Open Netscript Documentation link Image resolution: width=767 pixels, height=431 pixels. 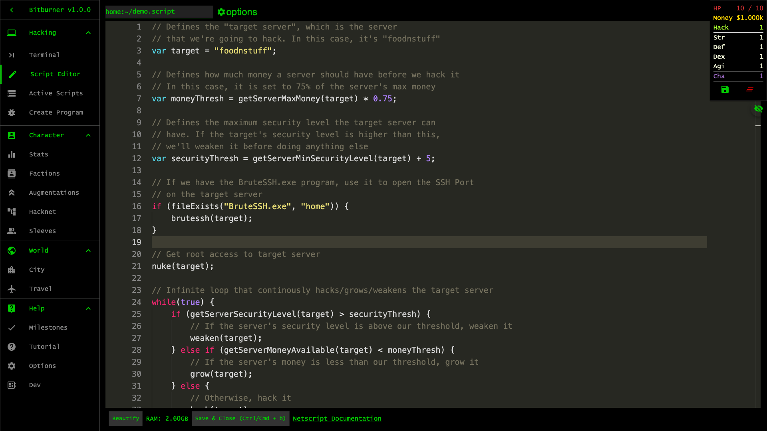[x=337, y=419]
